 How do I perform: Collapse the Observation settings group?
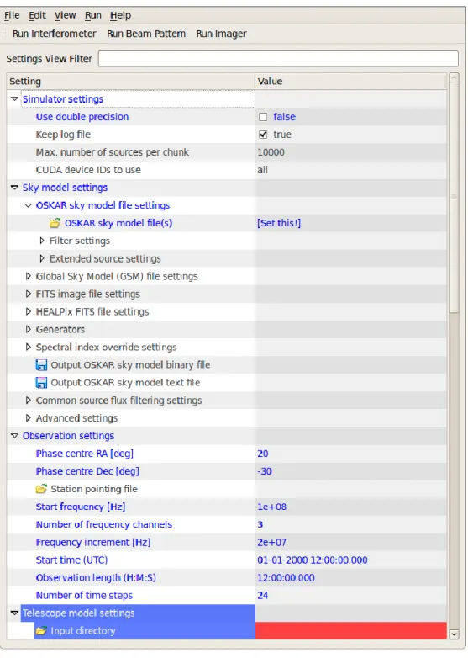[14, 436]
